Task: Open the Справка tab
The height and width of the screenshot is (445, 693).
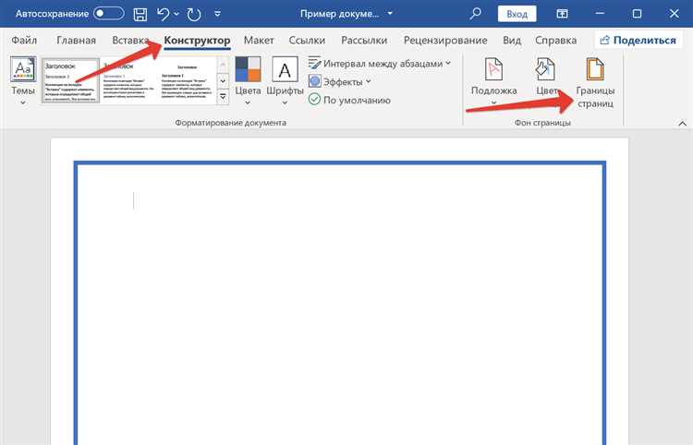Action: pos(555,41)
